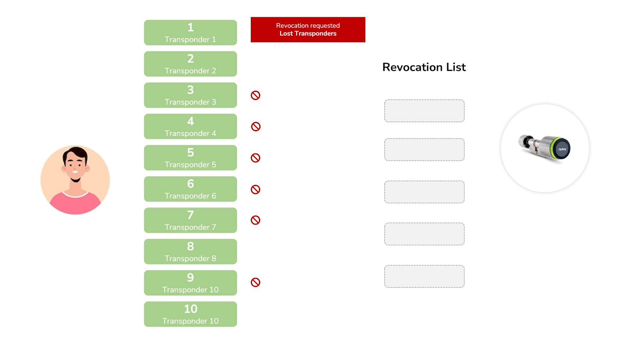Click the prohibition icon beside Transponder 6
This screenshot has width=624, height=350.
coord(255,189)
